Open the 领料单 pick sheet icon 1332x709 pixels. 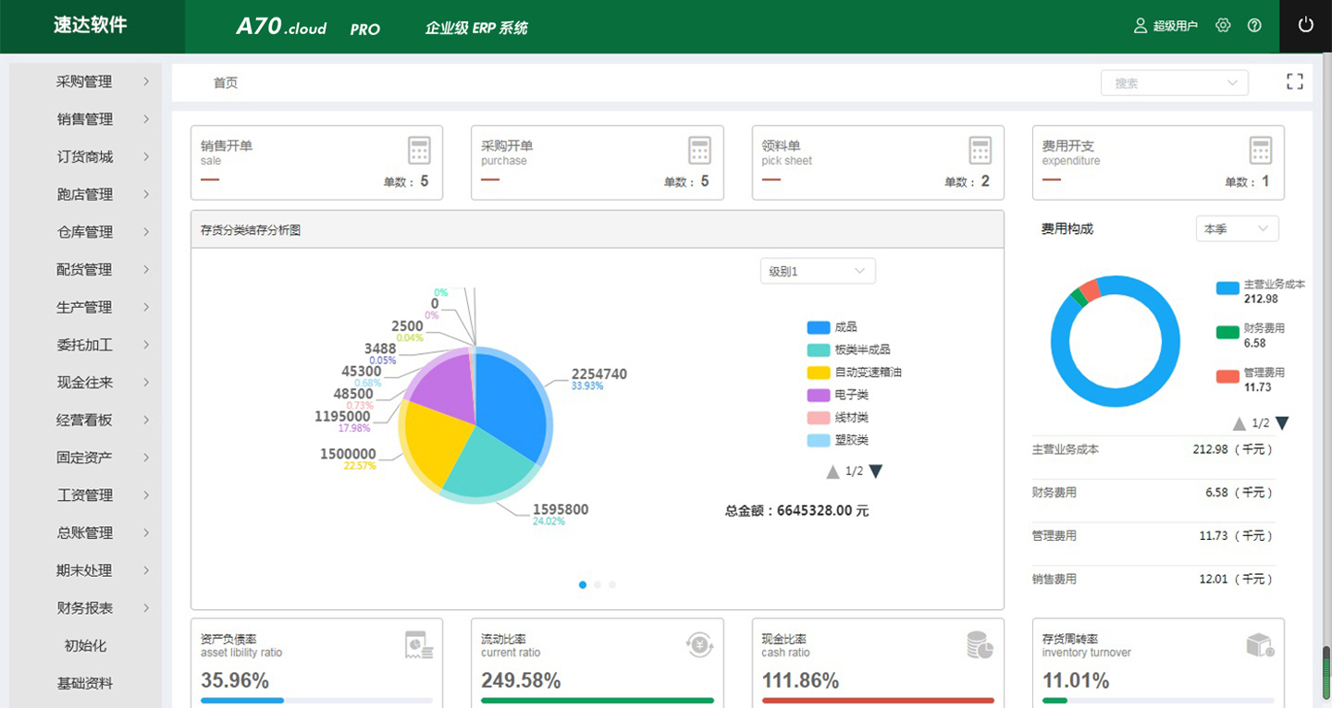point(980,150)
